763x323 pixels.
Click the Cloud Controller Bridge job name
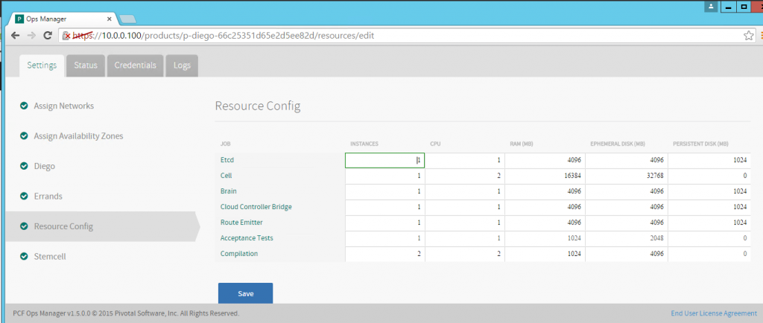[x=256, y=206]
